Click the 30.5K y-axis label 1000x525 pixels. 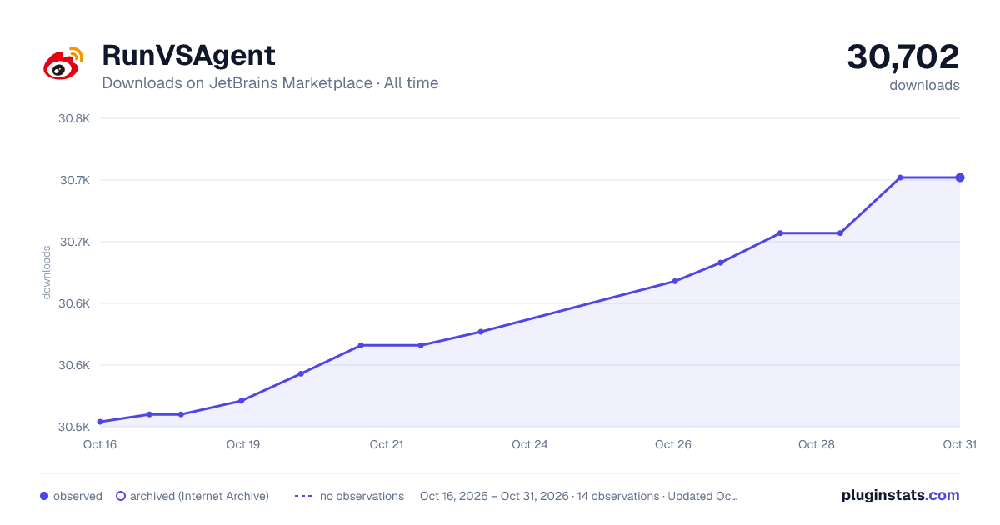coord(74,427)
